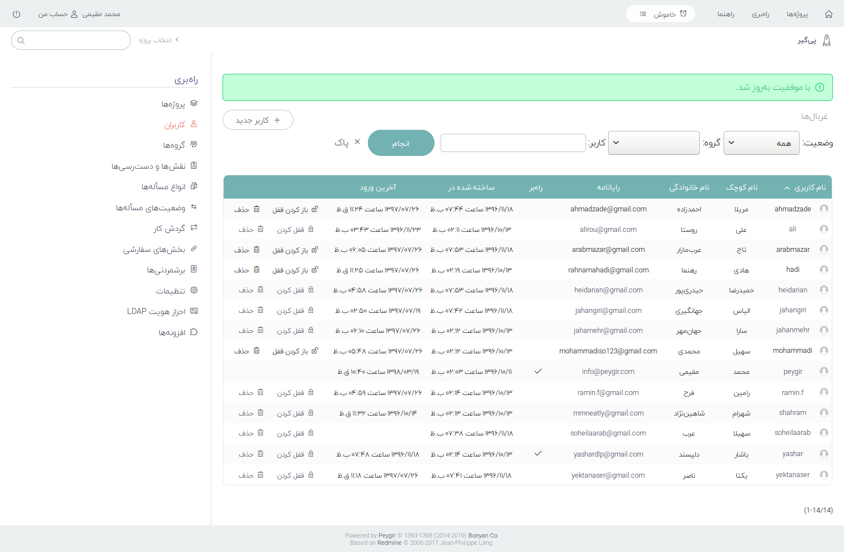
Task: Select کاربران in the sidebar
Action: 175,125
